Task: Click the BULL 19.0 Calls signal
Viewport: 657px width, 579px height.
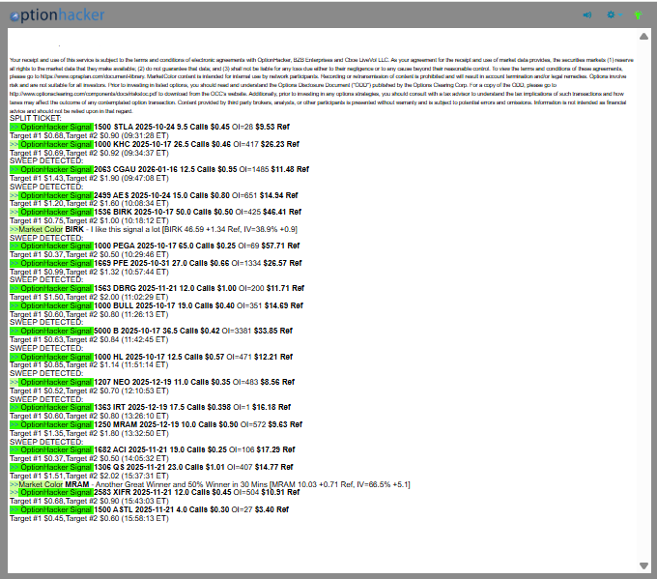Action: coord(155,305)
